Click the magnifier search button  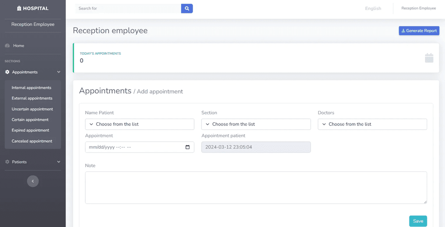187,9
